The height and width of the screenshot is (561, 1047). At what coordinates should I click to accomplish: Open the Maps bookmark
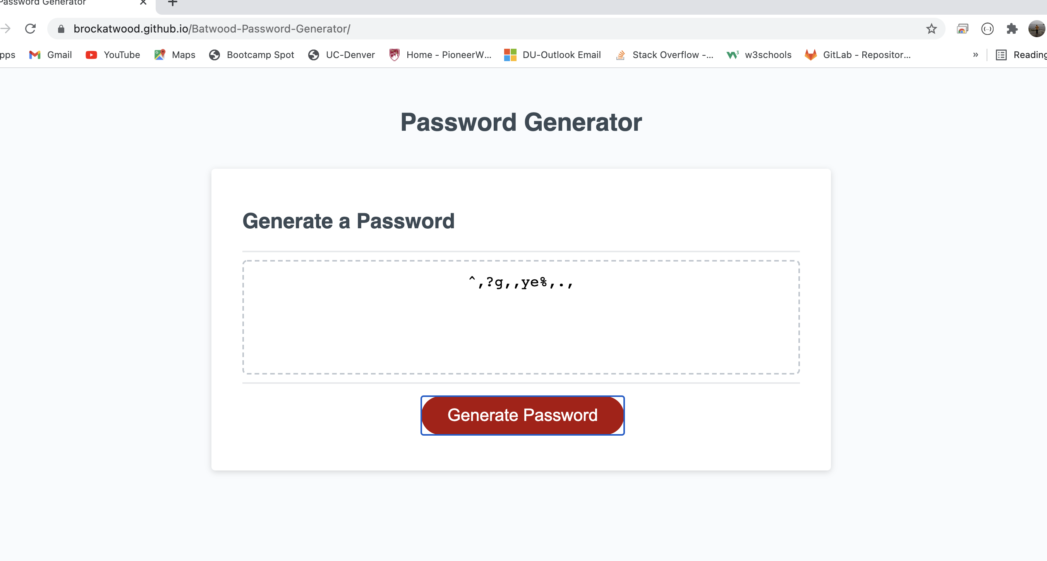coord(175,55)
